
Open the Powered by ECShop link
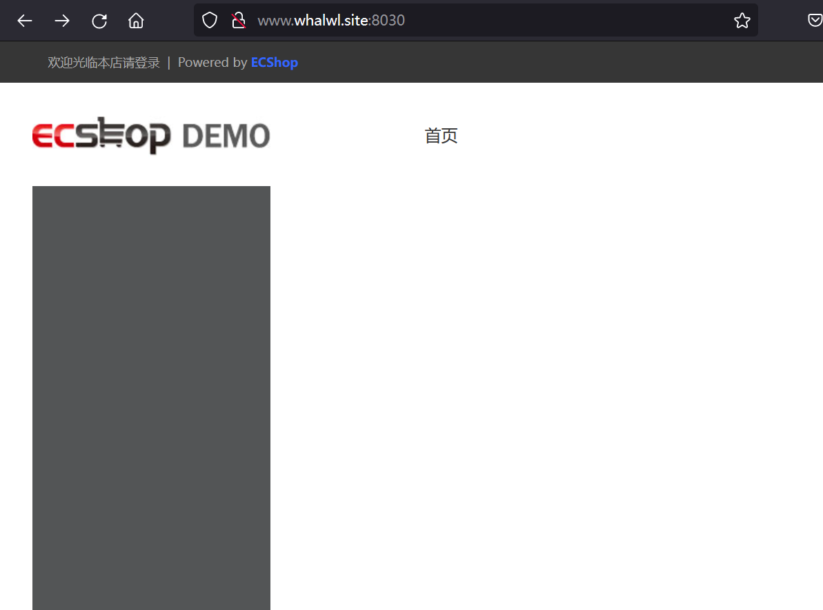click(x=274, y=62)
